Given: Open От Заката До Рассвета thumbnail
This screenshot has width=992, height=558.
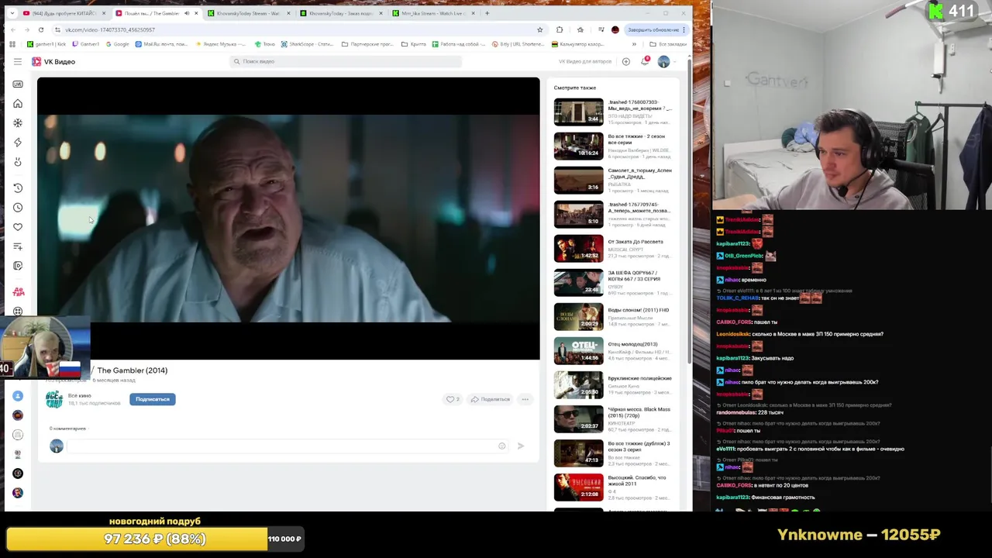Looking at the screenshot, I should click(578, 249).
